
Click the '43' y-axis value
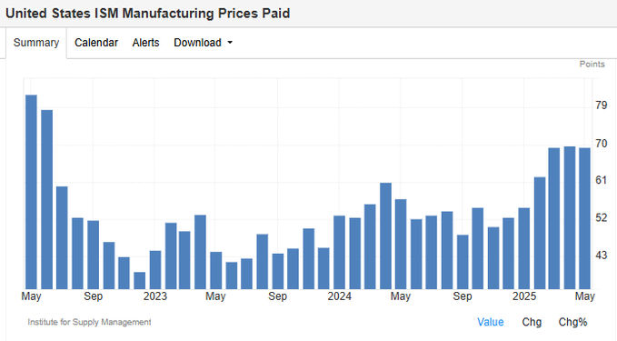click(602, 256)
